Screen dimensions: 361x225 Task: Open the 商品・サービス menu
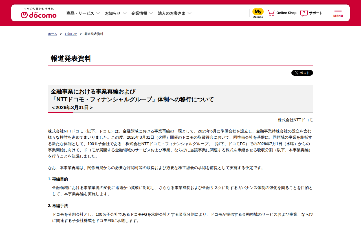(x=80, y=13)
